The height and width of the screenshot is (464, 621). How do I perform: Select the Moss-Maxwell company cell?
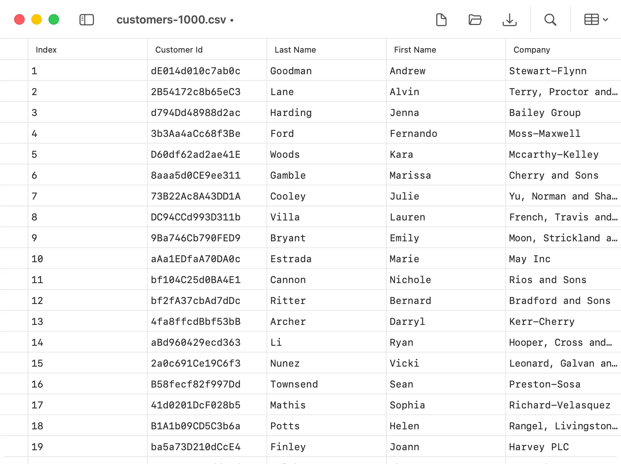(x=564, y=133)
